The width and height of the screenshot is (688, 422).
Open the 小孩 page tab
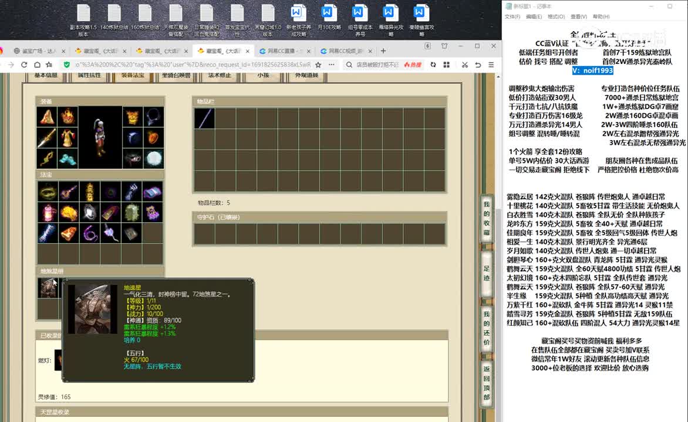click(263, 76)
